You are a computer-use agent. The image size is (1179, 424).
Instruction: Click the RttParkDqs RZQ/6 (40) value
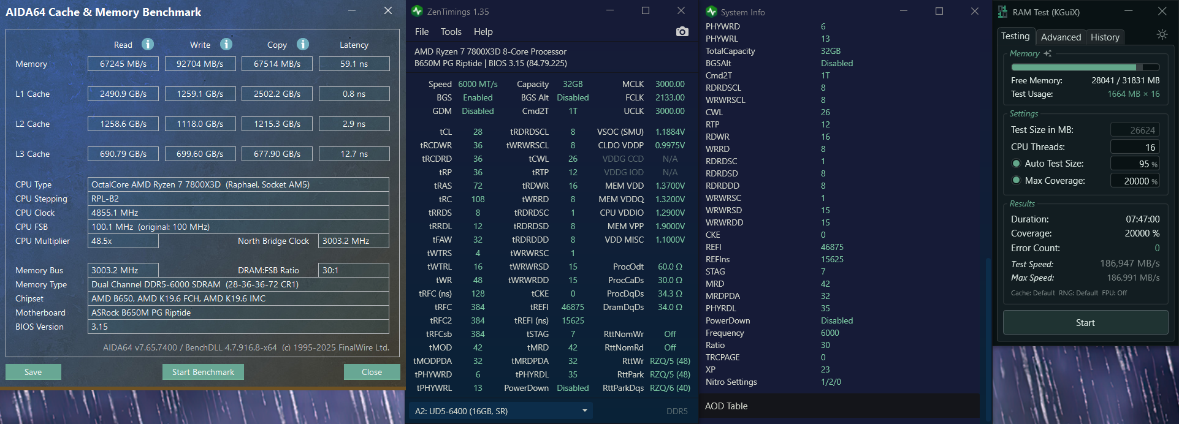click(670, 388)
